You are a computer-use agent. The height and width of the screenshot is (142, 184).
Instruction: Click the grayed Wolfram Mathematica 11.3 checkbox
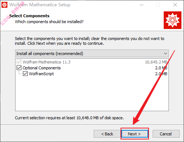pyautogui.click(x=19, y=62)
